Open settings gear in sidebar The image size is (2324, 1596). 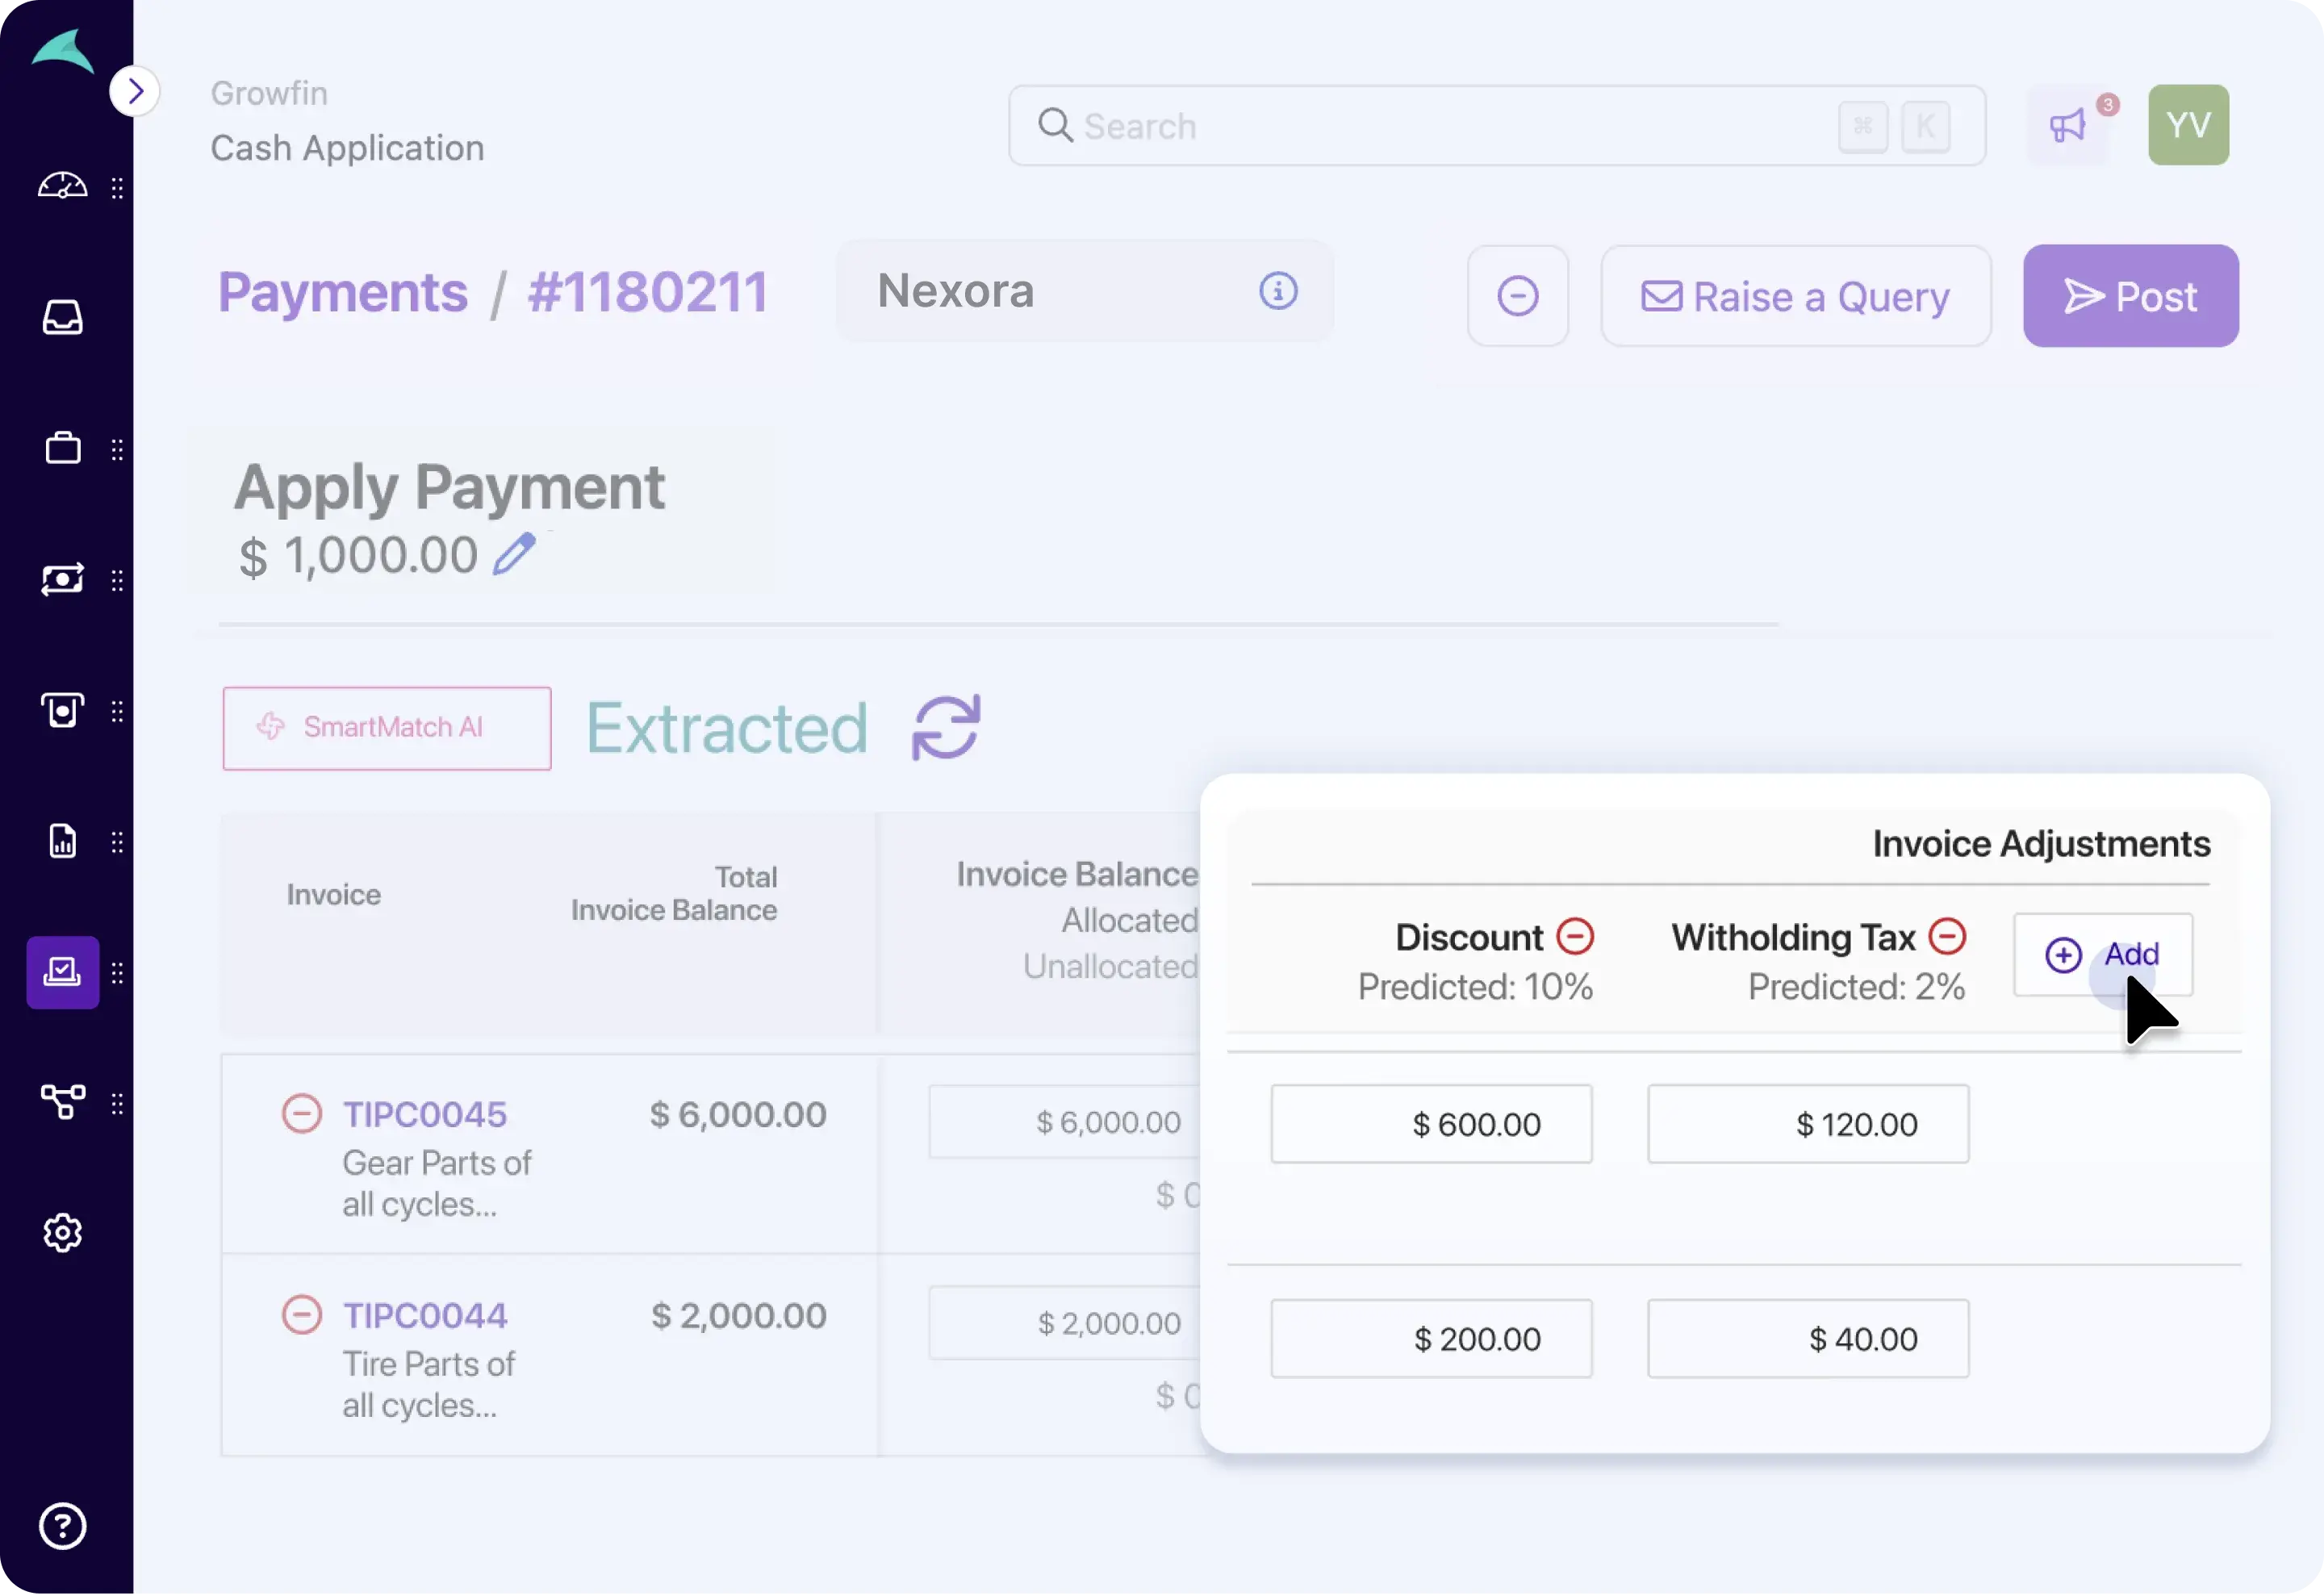coord(62,1233)
